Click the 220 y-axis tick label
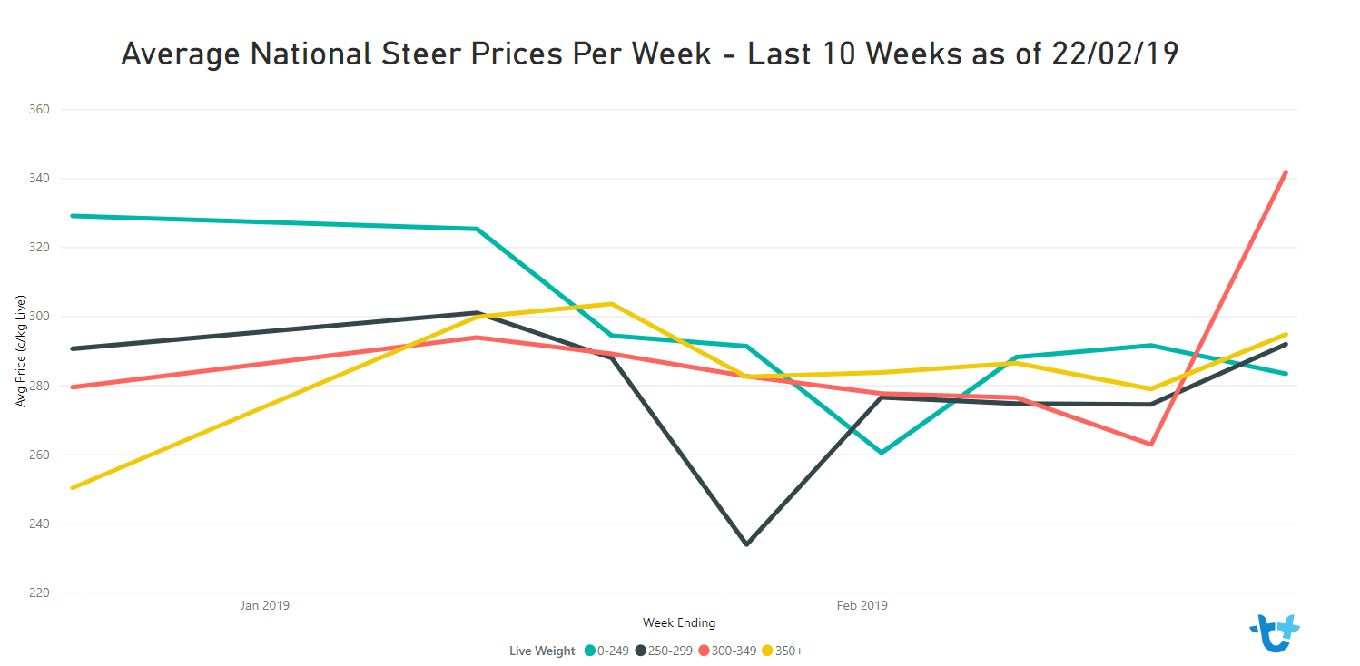Viewport: 1360px width, 666px height. point(40,593)
